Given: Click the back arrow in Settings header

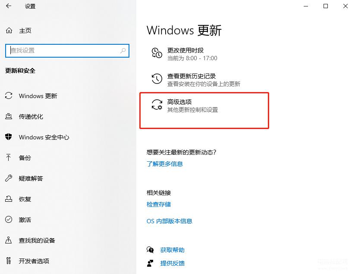Looking at the screenshot, I should pos(9,6).
